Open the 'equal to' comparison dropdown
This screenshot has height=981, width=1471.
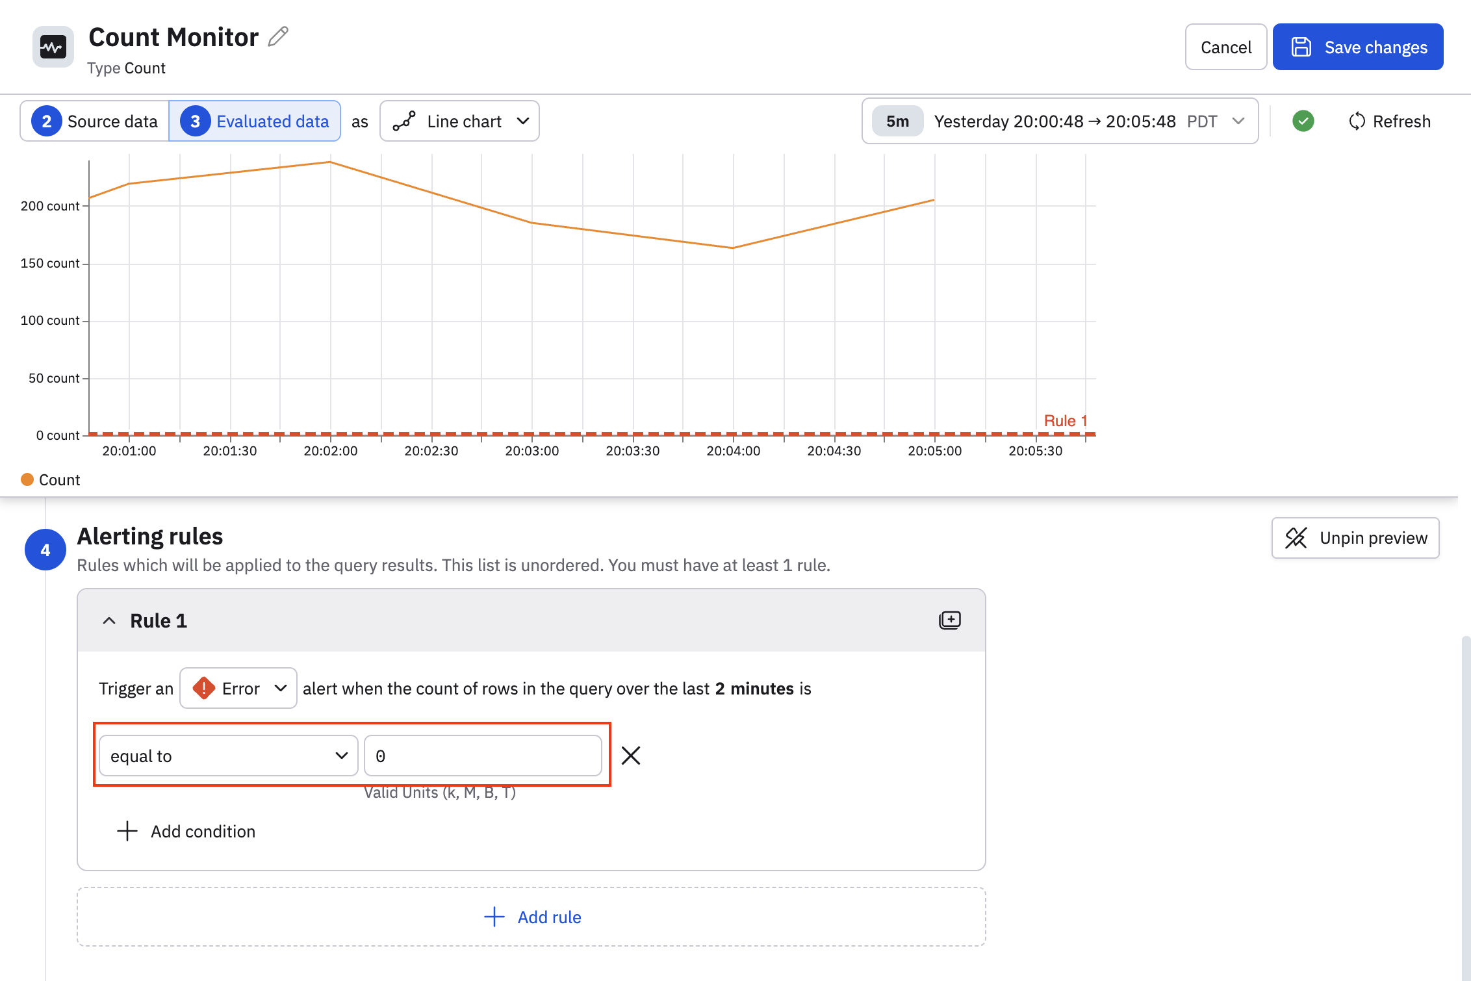[x=228, y=756]
